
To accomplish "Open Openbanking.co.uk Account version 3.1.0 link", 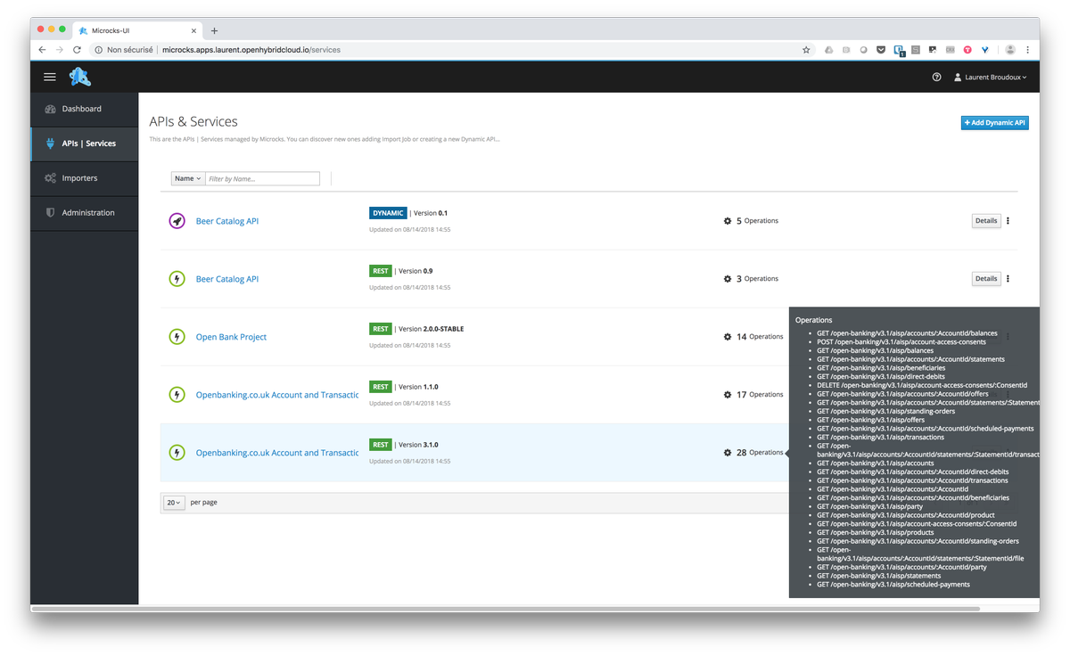I will [x=277, y=453].
